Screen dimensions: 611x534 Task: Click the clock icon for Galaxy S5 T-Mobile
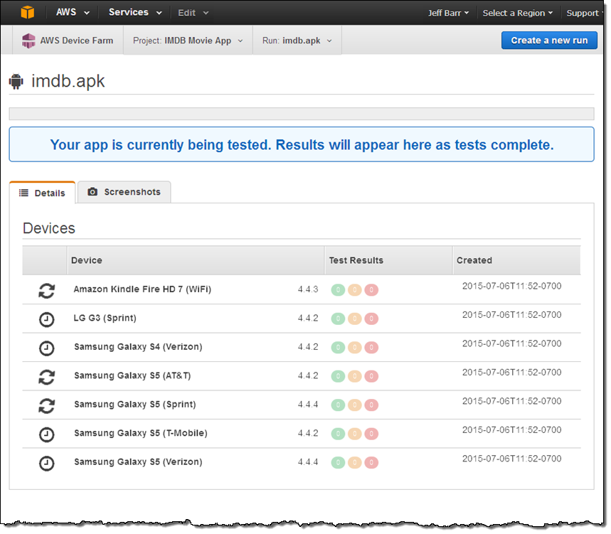(46, 434)
